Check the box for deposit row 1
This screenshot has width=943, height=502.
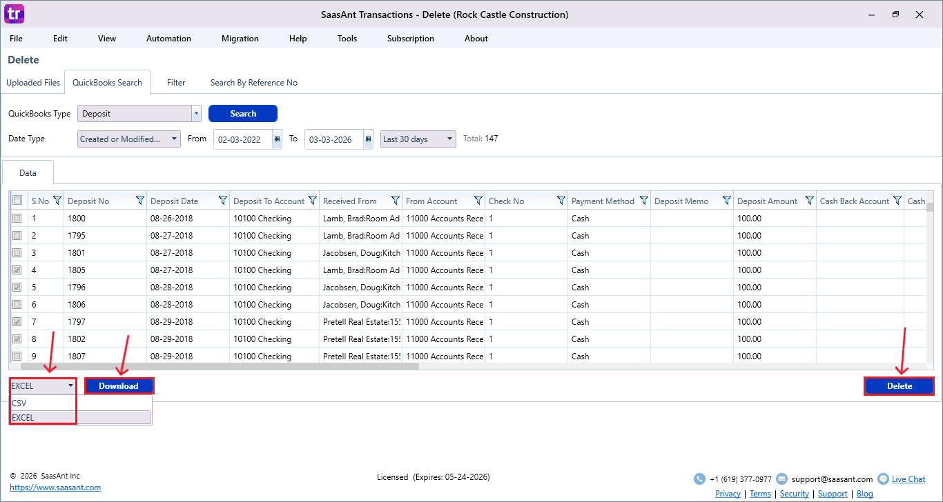click(x=17, y=219)
